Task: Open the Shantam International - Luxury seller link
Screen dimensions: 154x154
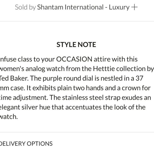Action: pos(83,7)
